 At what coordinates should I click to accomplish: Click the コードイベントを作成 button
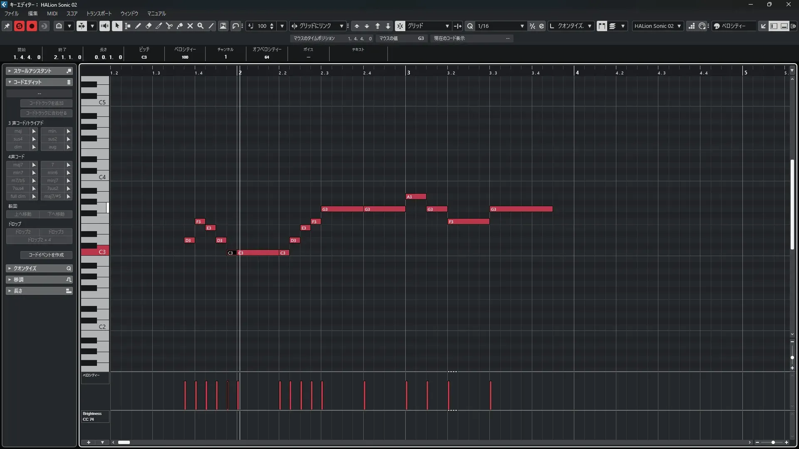[x=46, y=255]
